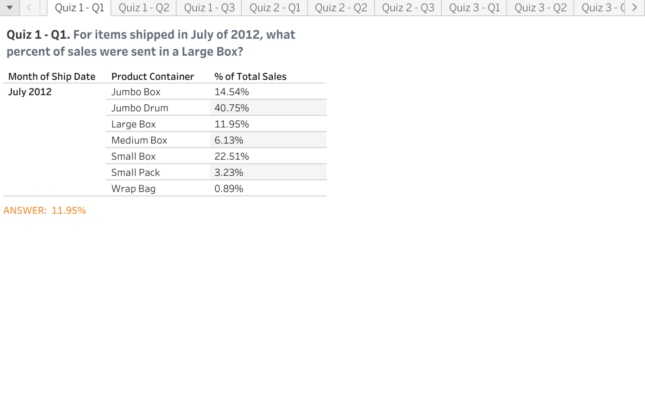The width and height of the screenshot is (645, 398).
Task: Click the % of Total Sales header
Action: [x=250, y=76]
